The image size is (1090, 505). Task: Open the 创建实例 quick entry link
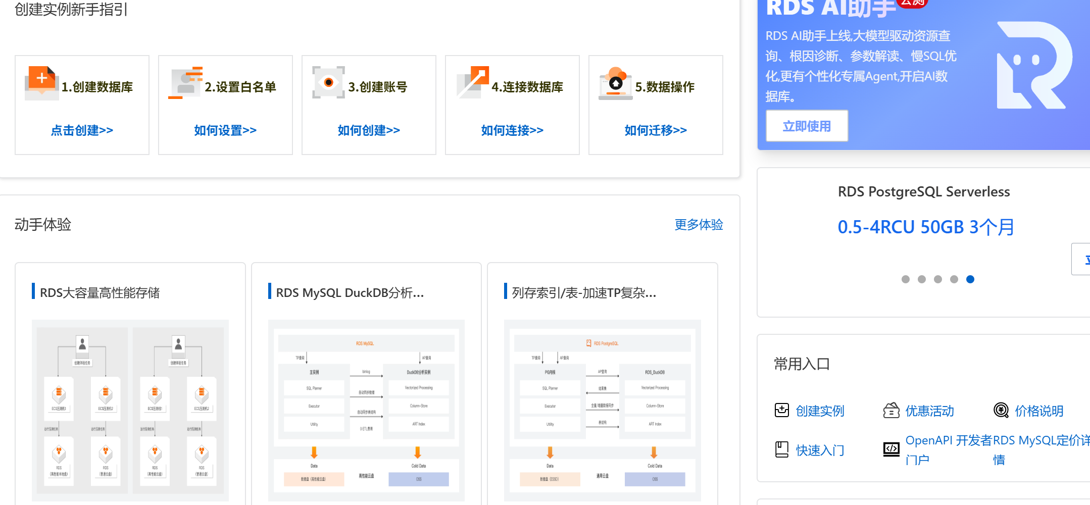point(820,411)
